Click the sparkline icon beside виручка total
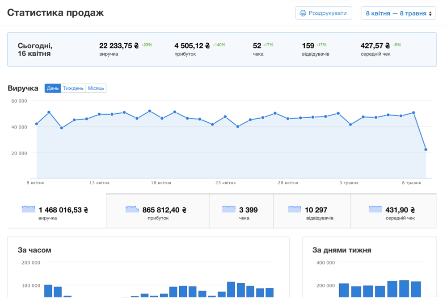Screen dimensions: 447x298 tap(28, 209)
